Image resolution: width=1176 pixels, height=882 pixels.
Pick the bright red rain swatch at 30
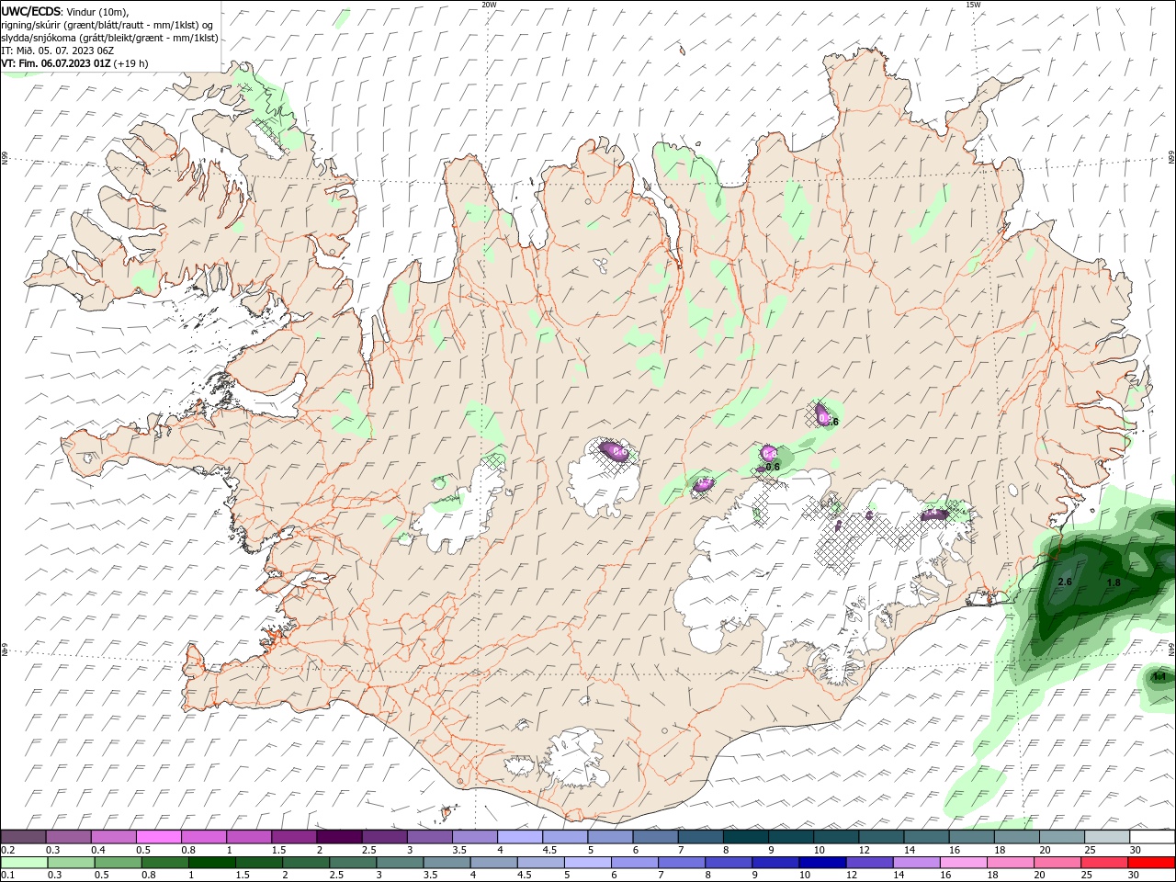[1151, 863]
